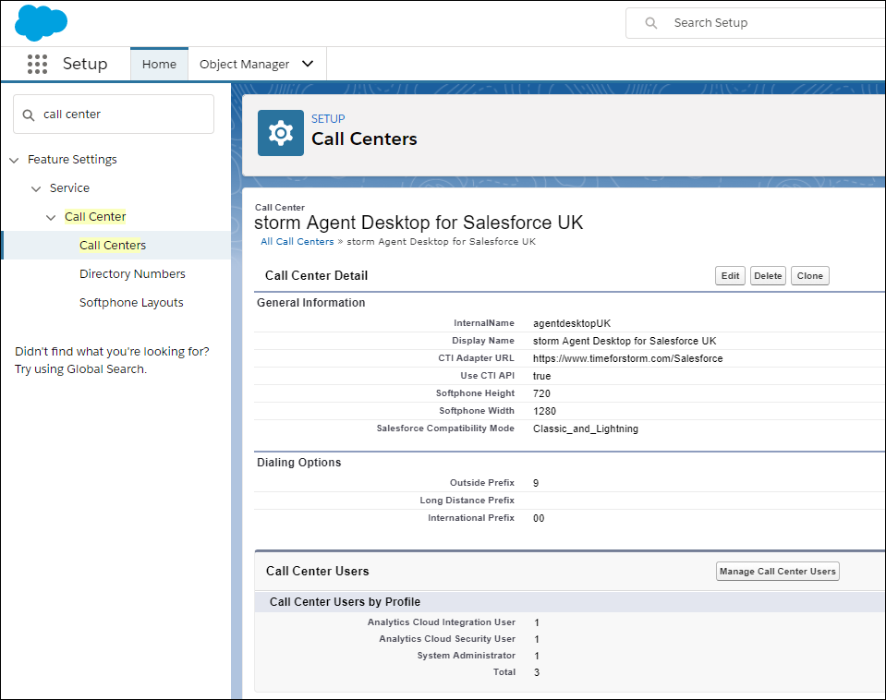This screenshot has height=700, width=886.
Task: Click the Call Center Detail heading
Action: coord(316,276)
